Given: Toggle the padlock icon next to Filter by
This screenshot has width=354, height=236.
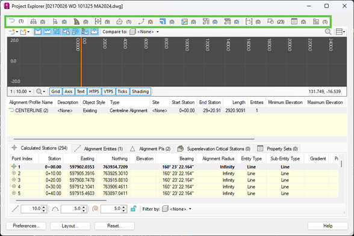Looking at the screenshot, I should [x=134, y=209].
